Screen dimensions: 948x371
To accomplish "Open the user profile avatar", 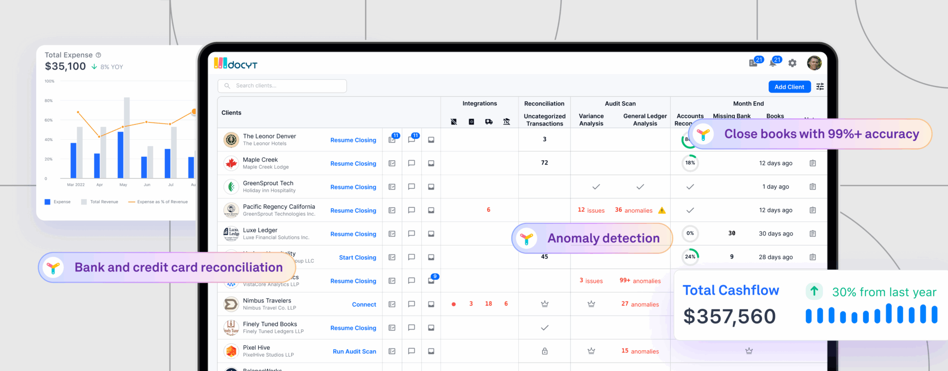I will click(814, 63).
